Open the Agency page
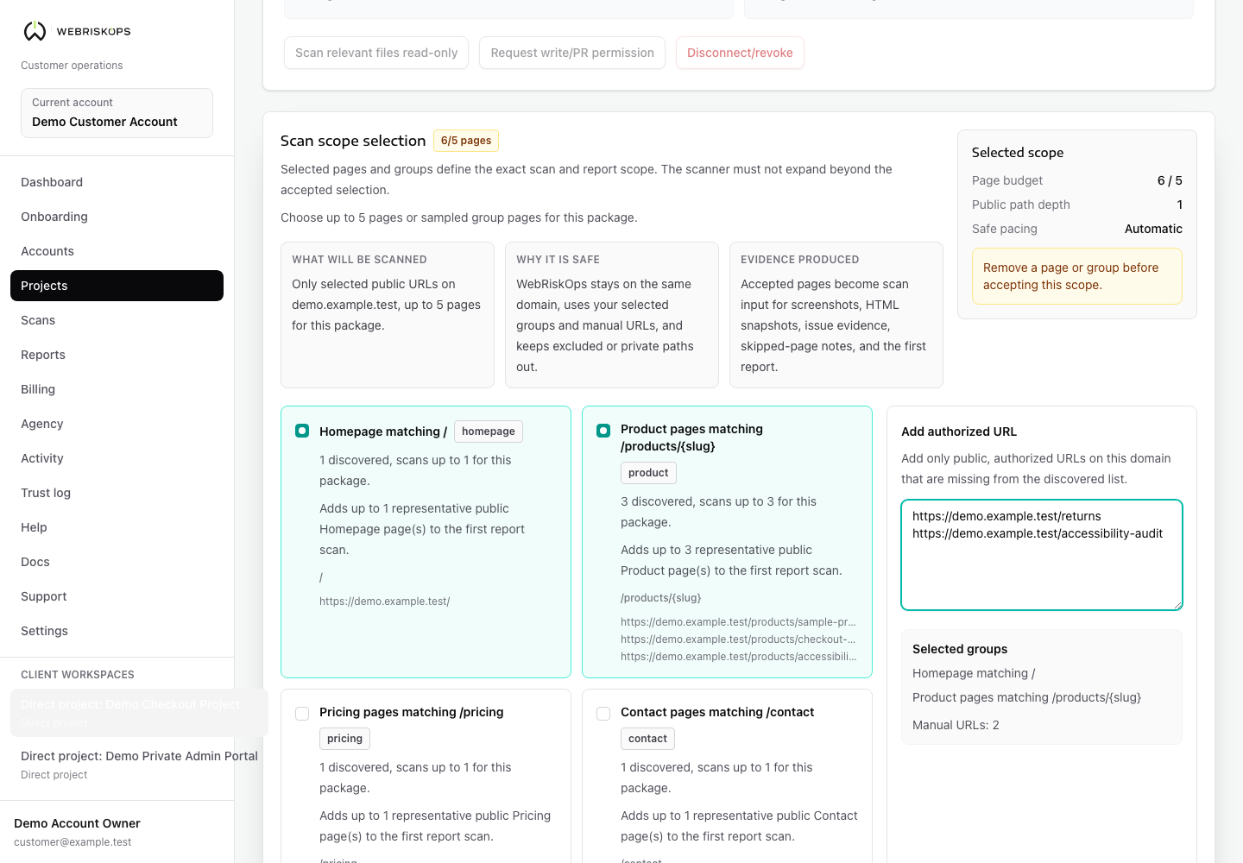Viewport: 1243px width, 863px height. (117, 424)
